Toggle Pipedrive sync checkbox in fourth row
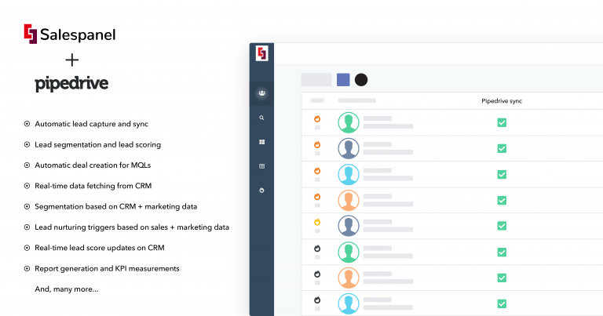The image size is (603, 316). click(x=502, y=201)
